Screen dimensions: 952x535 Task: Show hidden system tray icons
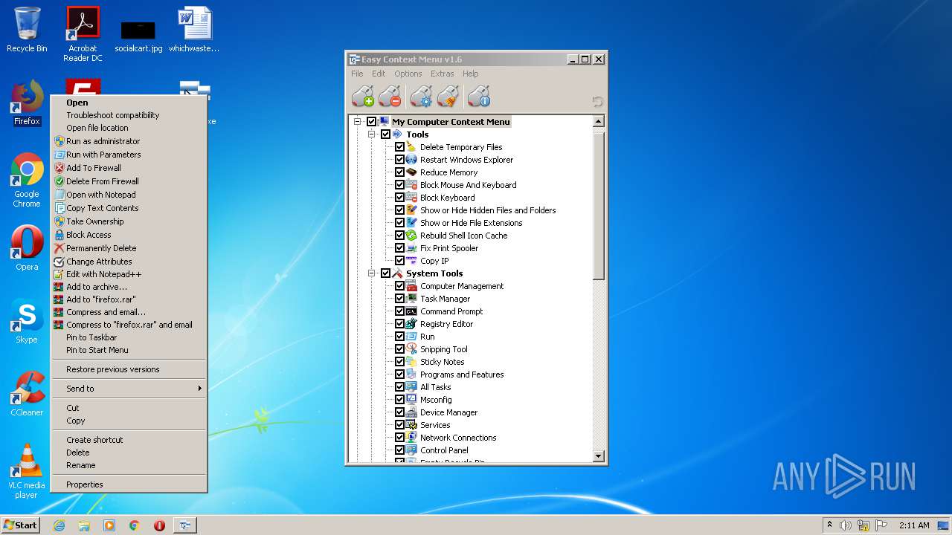coord(829,525)
